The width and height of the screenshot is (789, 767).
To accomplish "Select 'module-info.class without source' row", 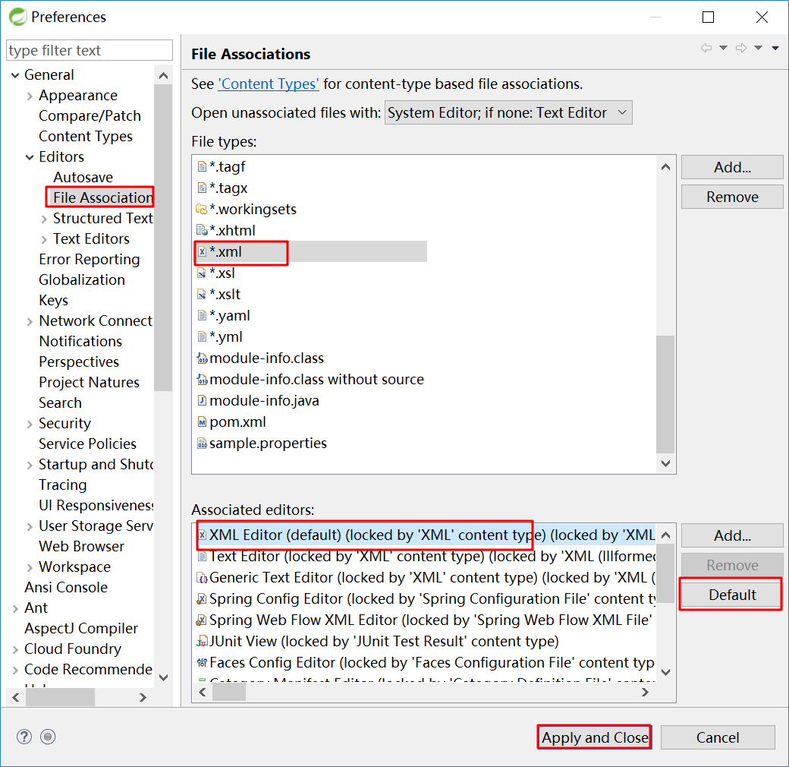I will click(x=316, y=379).
